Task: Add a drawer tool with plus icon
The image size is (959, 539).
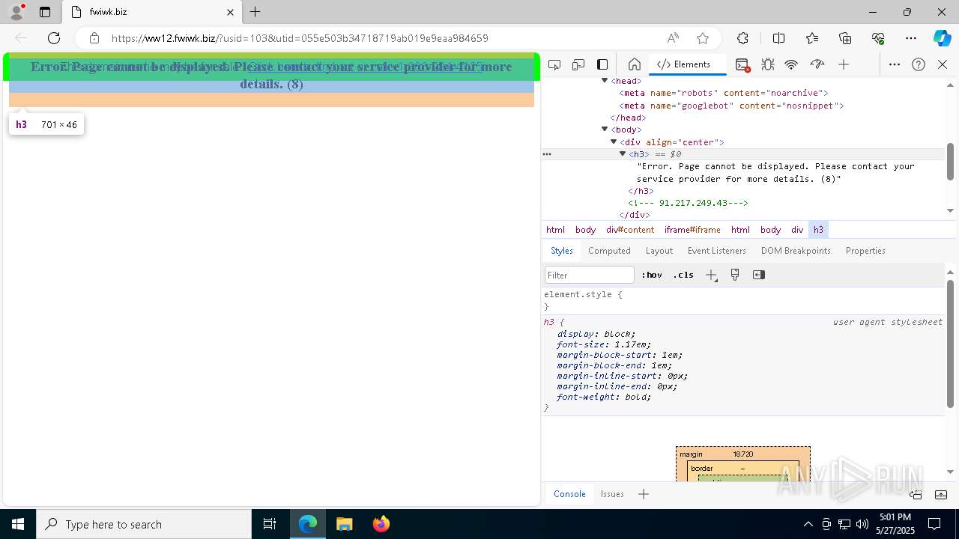Action: (643, 494)
